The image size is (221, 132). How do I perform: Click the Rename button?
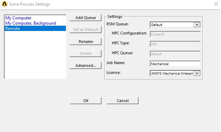click(86, 42)
